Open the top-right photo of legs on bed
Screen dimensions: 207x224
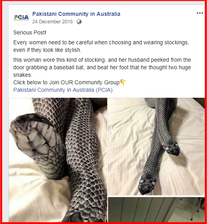(157, 146)
